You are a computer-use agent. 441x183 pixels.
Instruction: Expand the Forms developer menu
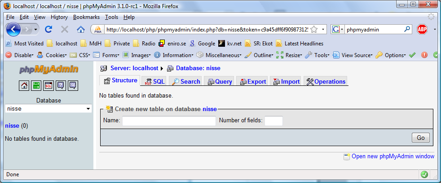pos(106,55)
